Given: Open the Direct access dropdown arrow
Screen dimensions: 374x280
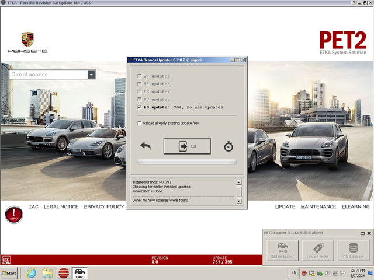Looking at the screenshot, I should point(92,75).
